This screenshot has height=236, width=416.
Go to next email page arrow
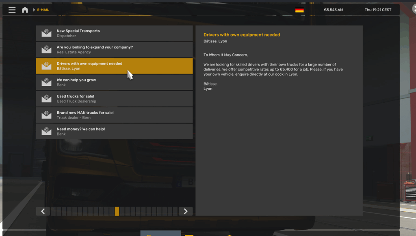(x=186, y=211)
